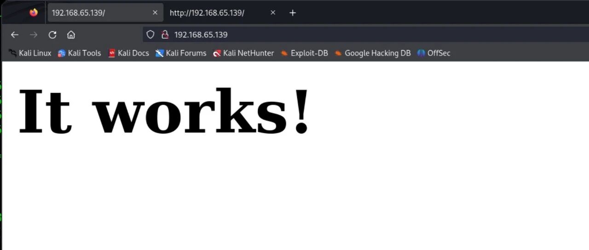Close the 192.168.65.139/ tab
589x250 pixels.
[155, 13]
